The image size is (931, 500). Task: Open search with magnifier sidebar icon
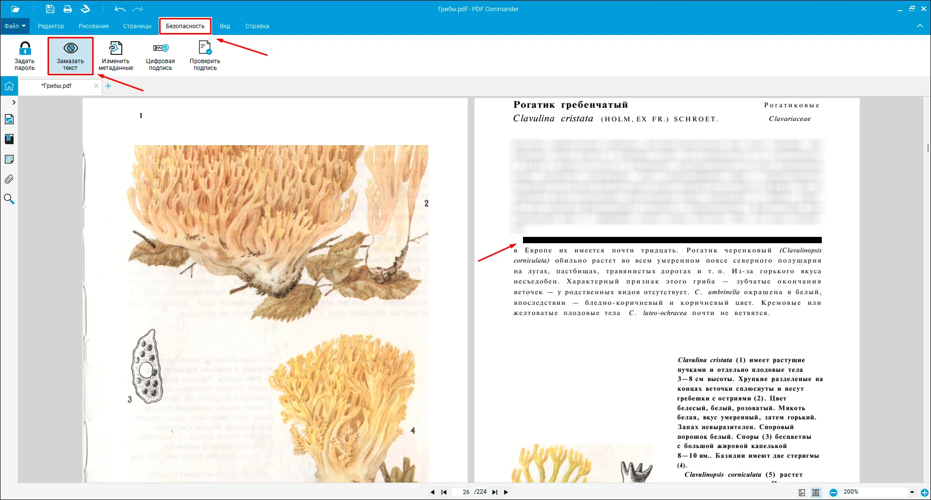[9, 199]
